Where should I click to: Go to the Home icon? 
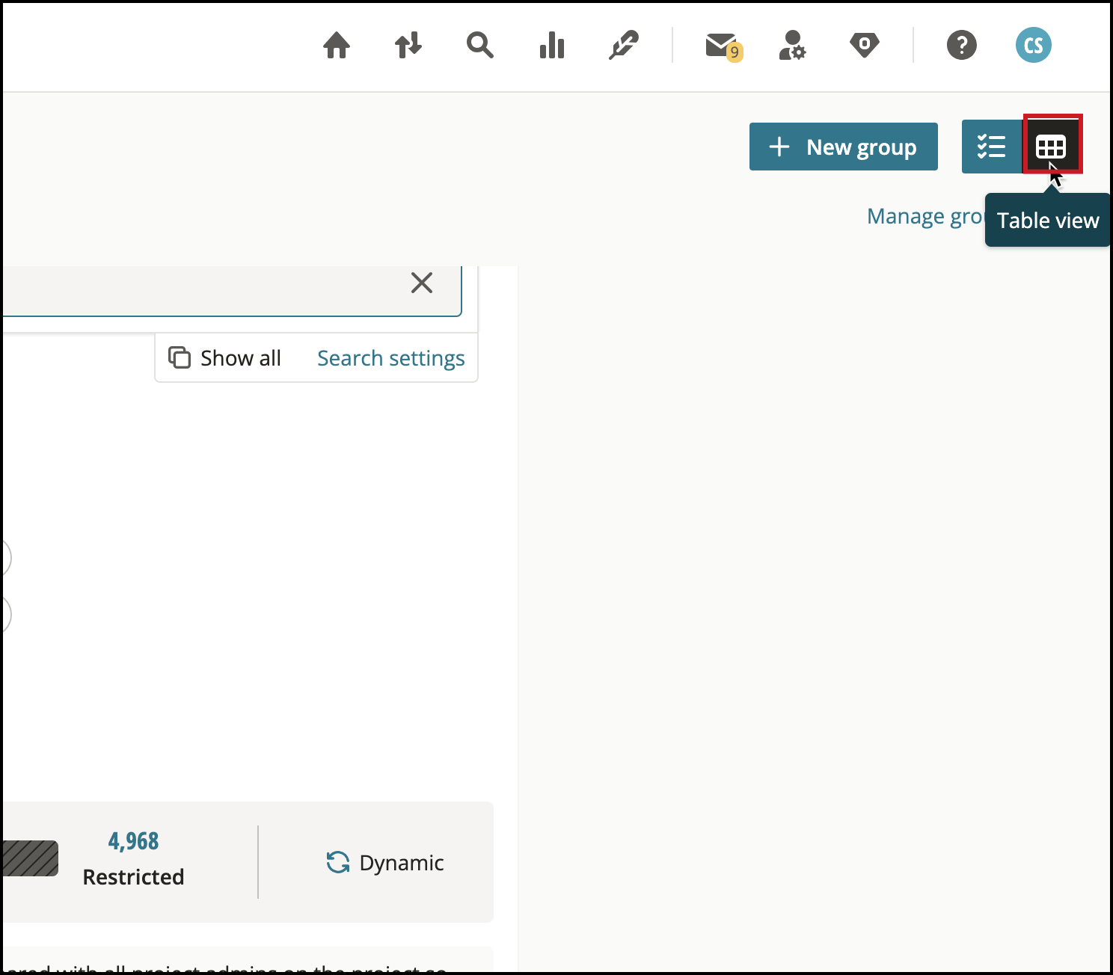click(337, 46)
